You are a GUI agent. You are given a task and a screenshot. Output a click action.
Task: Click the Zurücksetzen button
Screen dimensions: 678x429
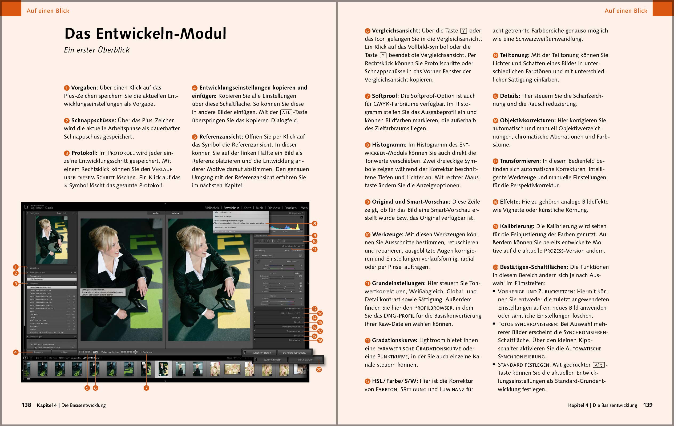(306, 360)
